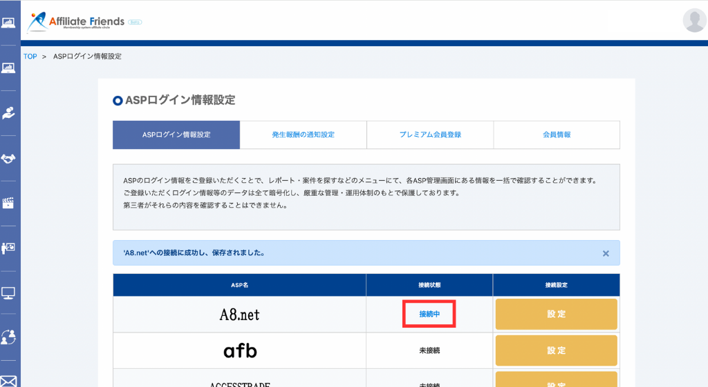Open the handshake sidebar icon

point(8,159)
